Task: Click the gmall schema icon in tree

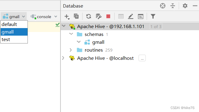Action: 87,42
